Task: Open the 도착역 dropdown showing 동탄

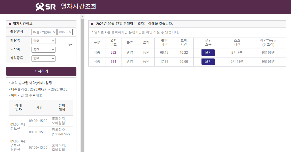Action: point(43,50)
